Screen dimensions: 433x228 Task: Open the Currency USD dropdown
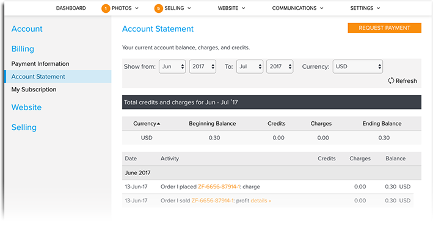coord(358,66)
